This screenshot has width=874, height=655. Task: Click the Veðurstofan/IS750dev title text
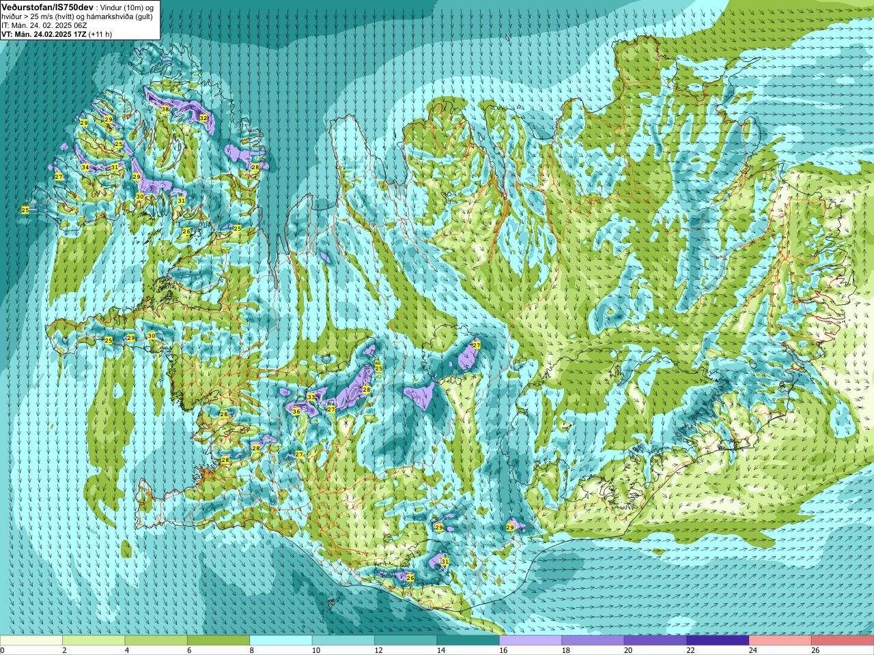click(x=48, y=7)
